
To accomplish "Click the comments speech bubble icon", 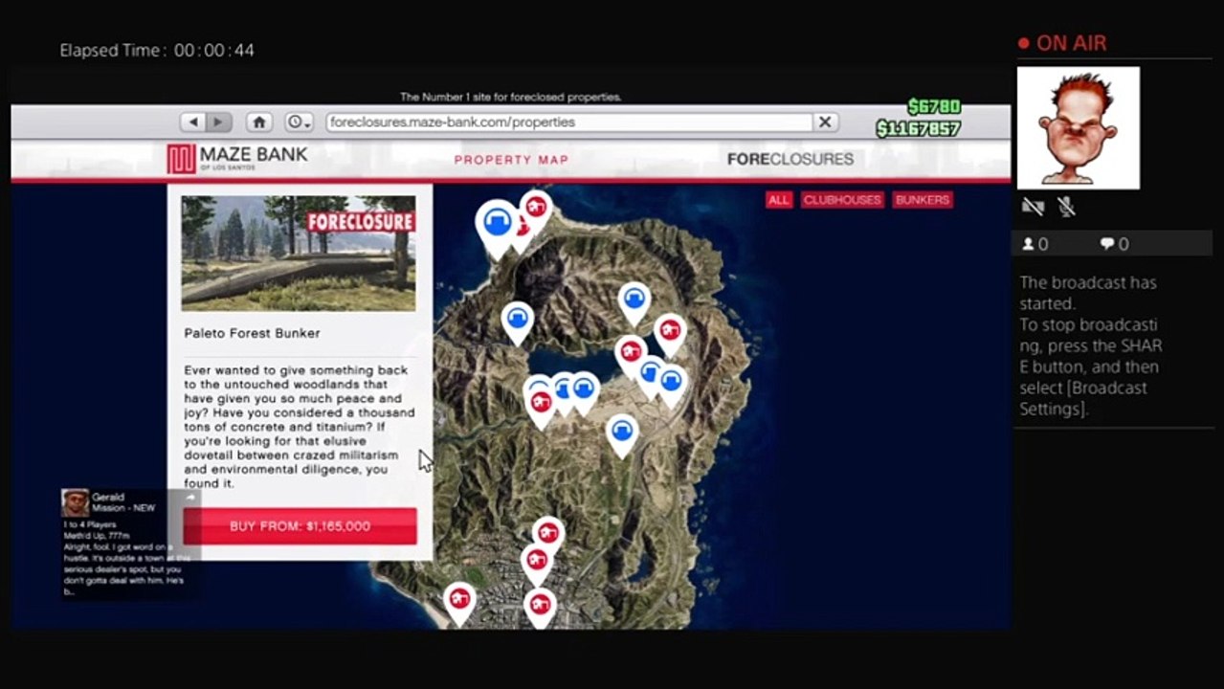I will [x=1107, y=244].
